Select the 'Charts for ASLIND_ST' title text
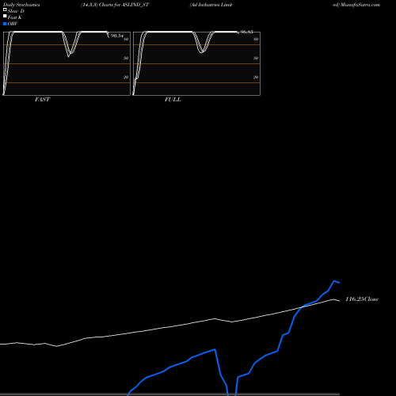This screenshot has height=396, width=396. click(124, 5)
